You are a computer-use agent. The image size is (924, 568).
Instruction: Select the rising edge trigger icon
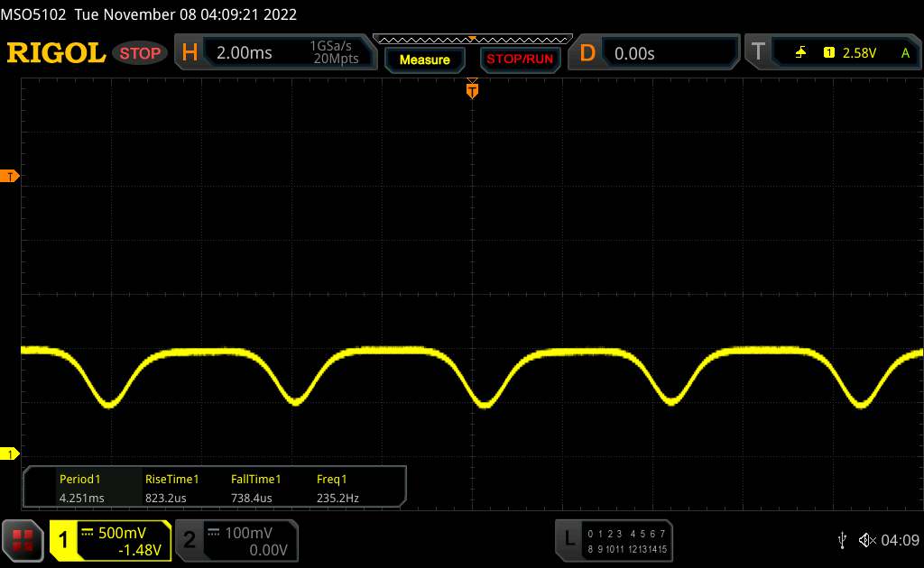click(800, 53)
